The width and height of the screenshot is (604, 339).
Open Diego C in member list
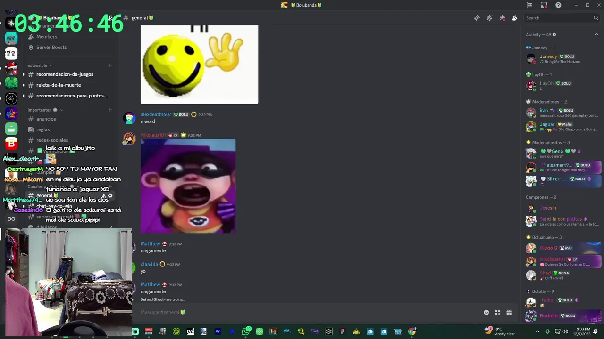562,248
